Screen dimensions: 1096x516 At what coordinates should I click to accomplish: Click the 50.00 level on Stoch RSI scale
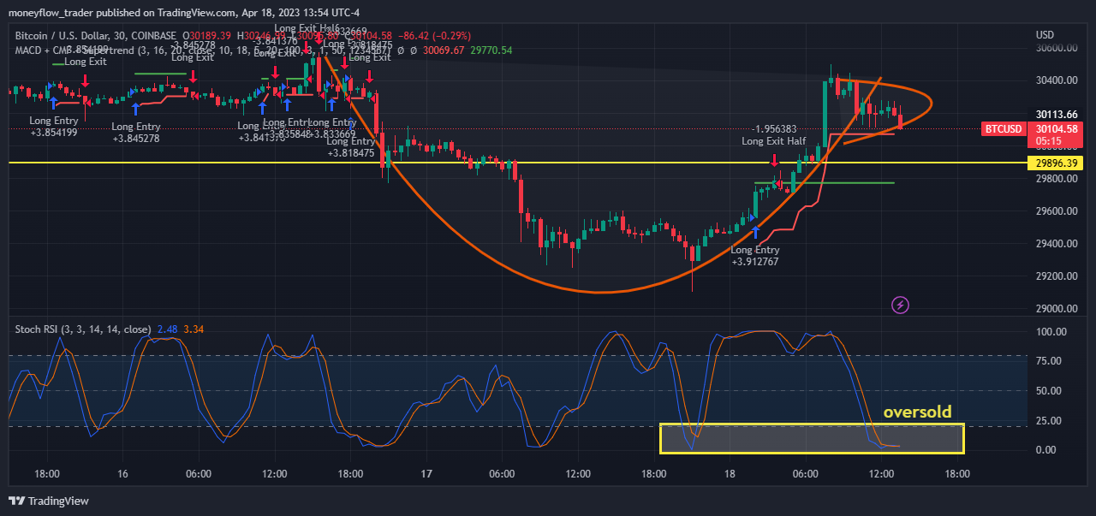point(1048,391)
